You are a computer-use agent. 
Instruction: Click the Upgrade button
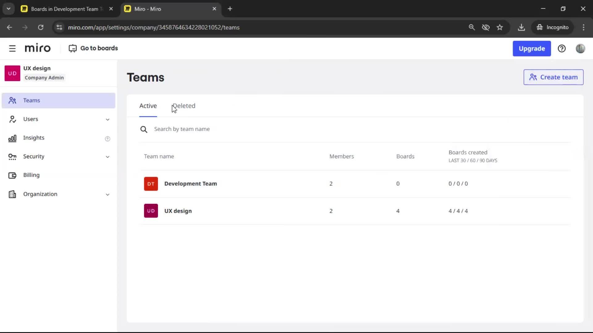tap(532, 48)
